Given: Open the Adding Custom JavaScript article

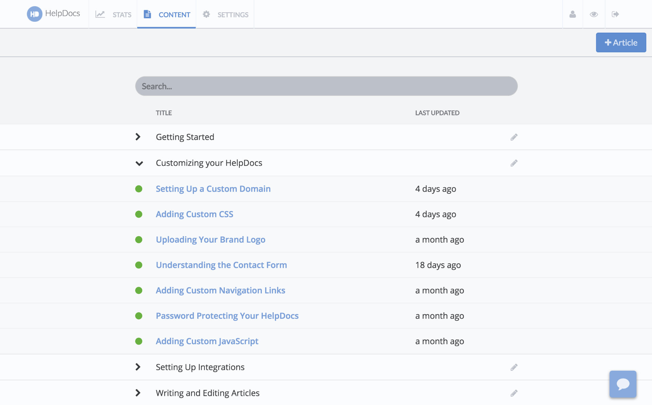Looking at the screenshot, I should (207, 340).
